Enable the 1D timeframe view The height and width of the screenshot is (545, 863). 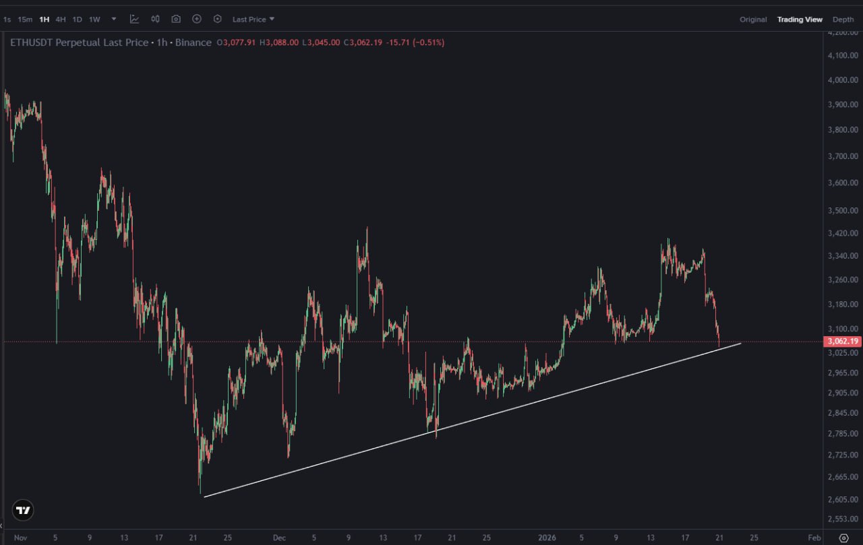(x=77, y=19)
